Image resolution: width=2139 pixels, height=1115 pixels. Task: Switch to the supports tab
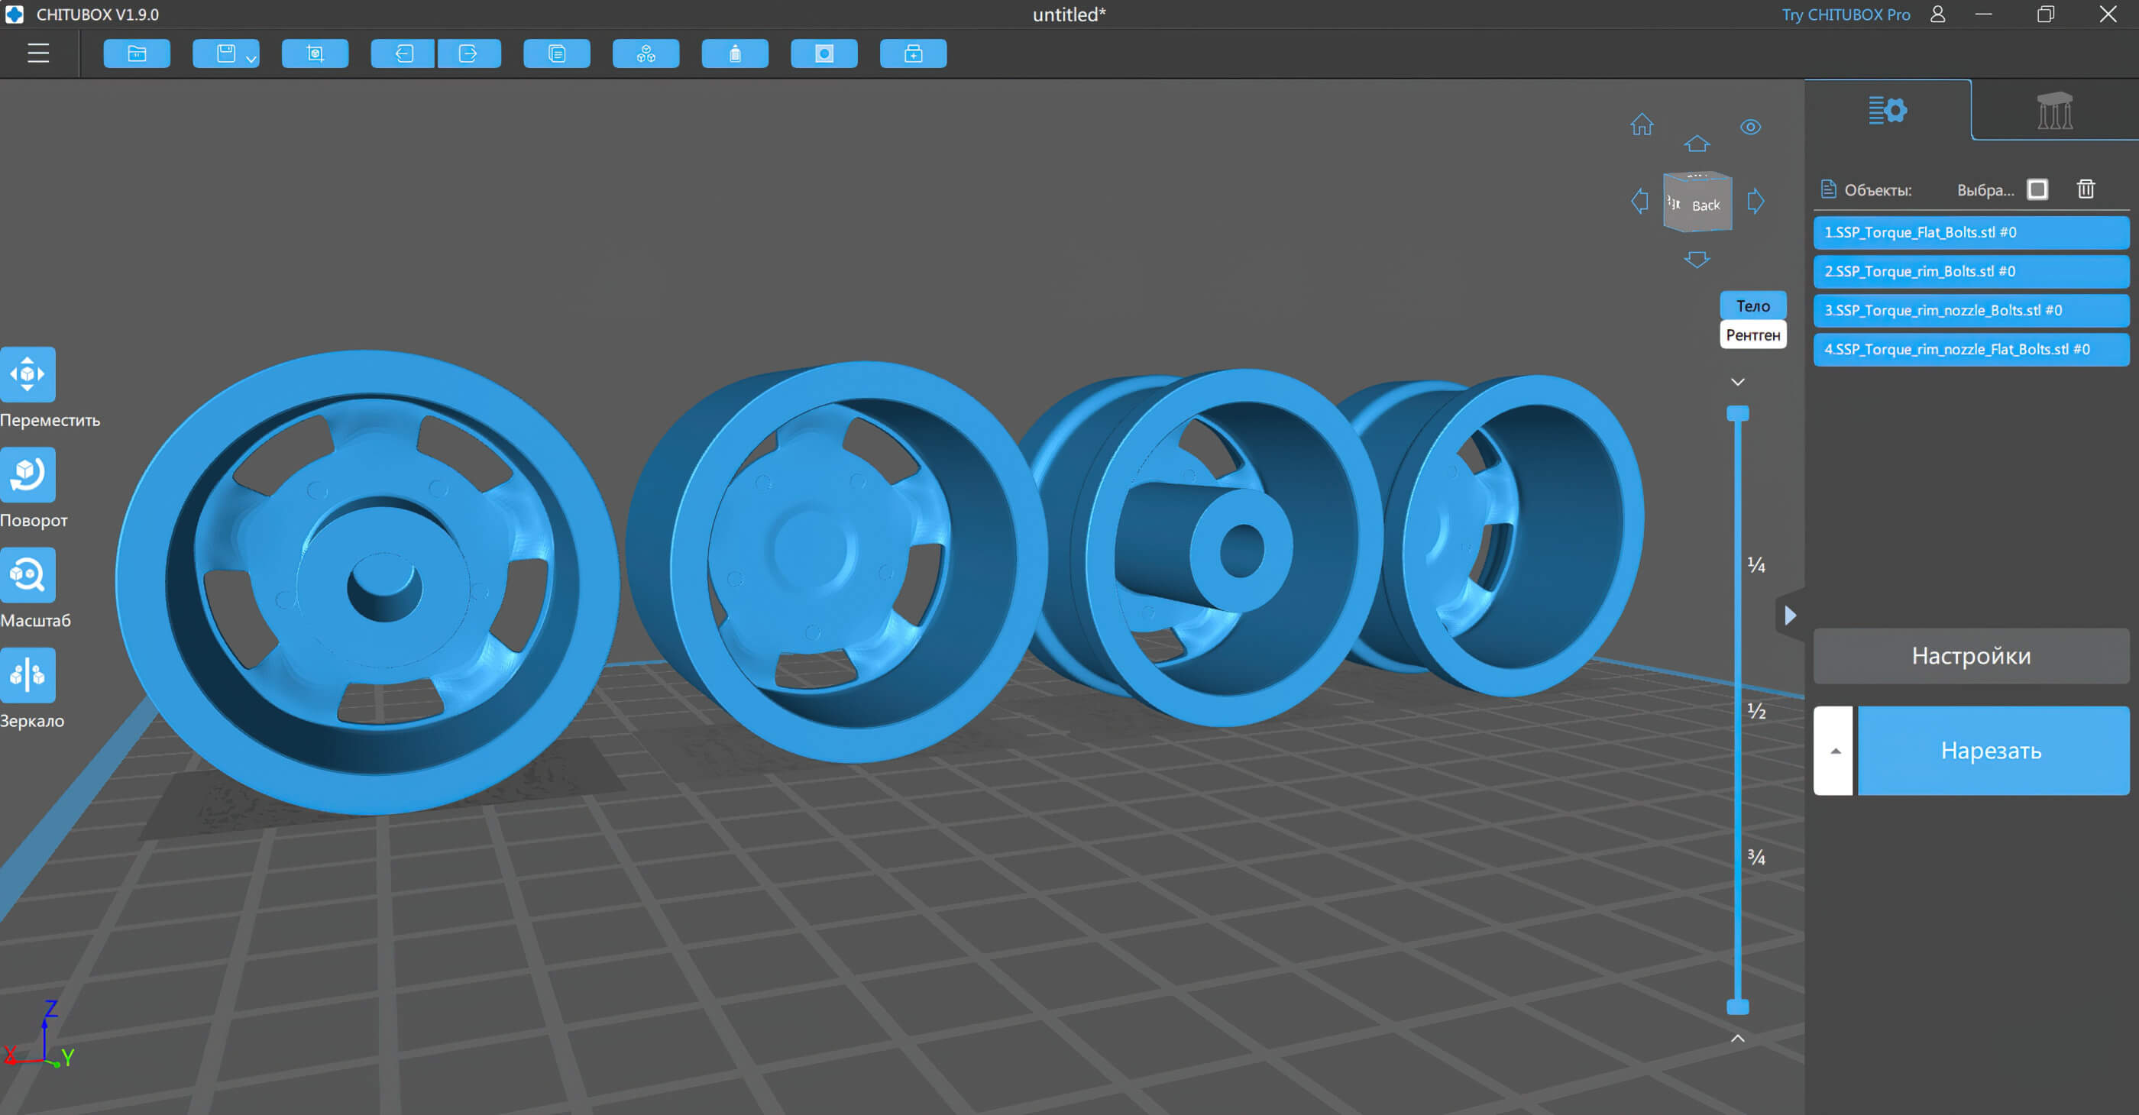click(x=2054, y=111)
